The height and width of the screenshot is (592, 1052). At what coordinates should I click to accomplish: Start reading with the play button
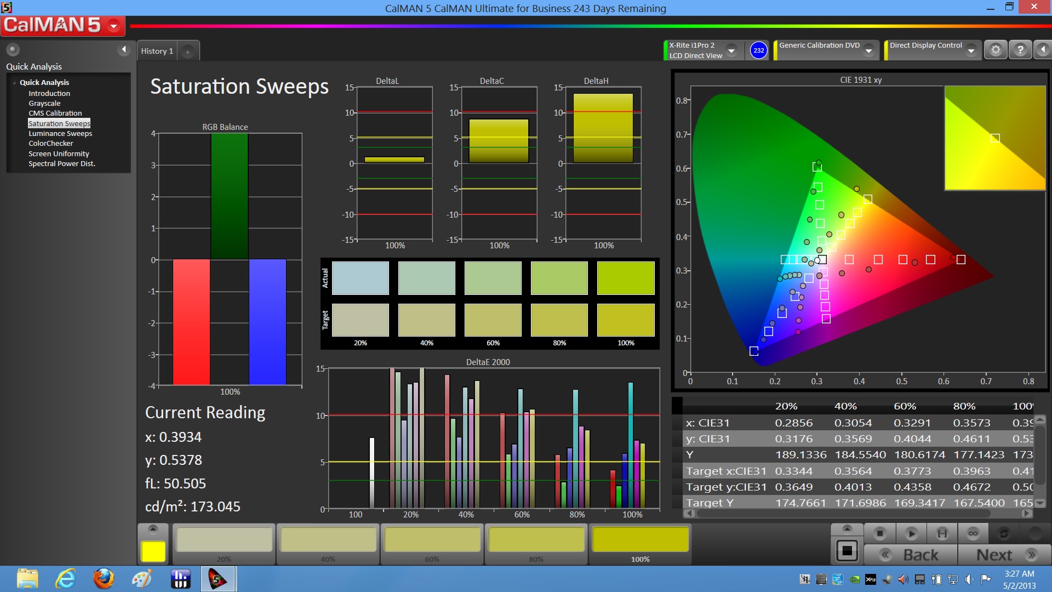point(911,533)
